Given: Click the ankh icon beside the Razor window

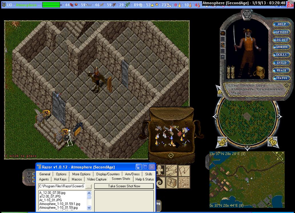Looking at the screenshot, I should (x=161, y=171).
